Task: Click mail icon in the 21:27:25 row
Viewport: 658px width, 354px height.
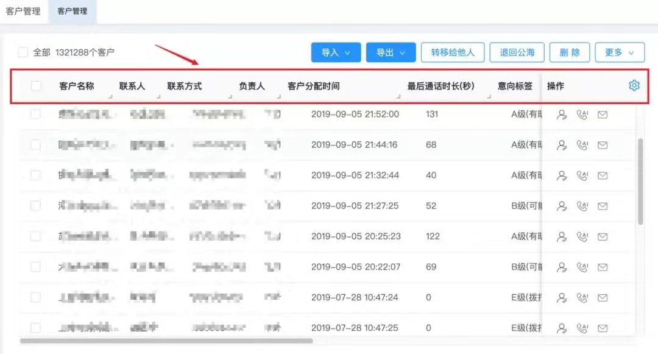Action: click(603, 206)
